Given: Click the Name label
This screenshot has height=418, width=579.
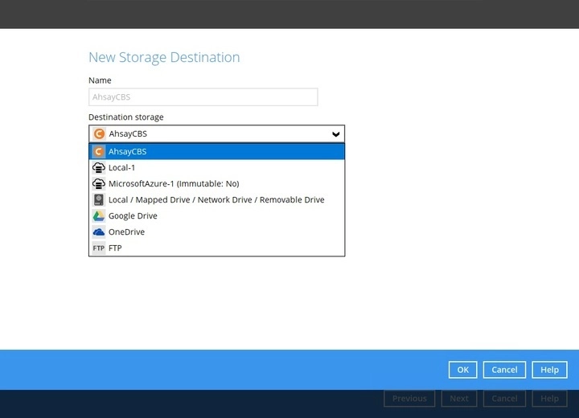Looking at the screenshot, I should tap(100, 80).
